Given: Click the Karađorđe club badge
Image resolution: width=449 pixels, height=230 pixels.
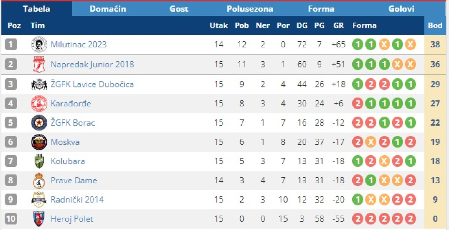Looking at the screenshot, I should pyautogui.click(x=39, y=104).
